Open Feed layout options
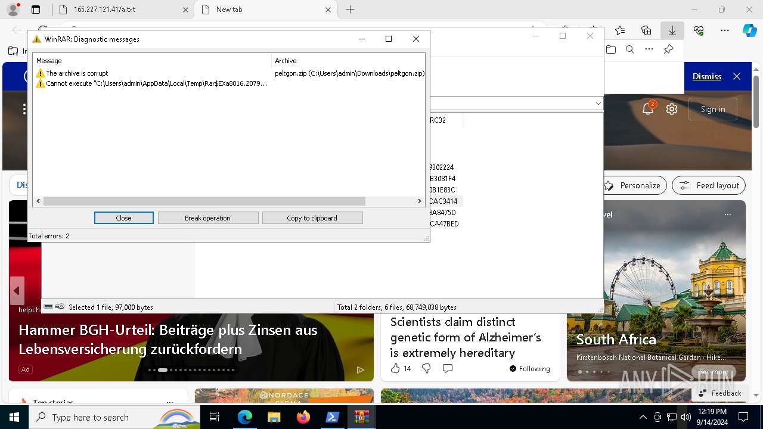This screenshot has width=763, height=429. (709, 185)
